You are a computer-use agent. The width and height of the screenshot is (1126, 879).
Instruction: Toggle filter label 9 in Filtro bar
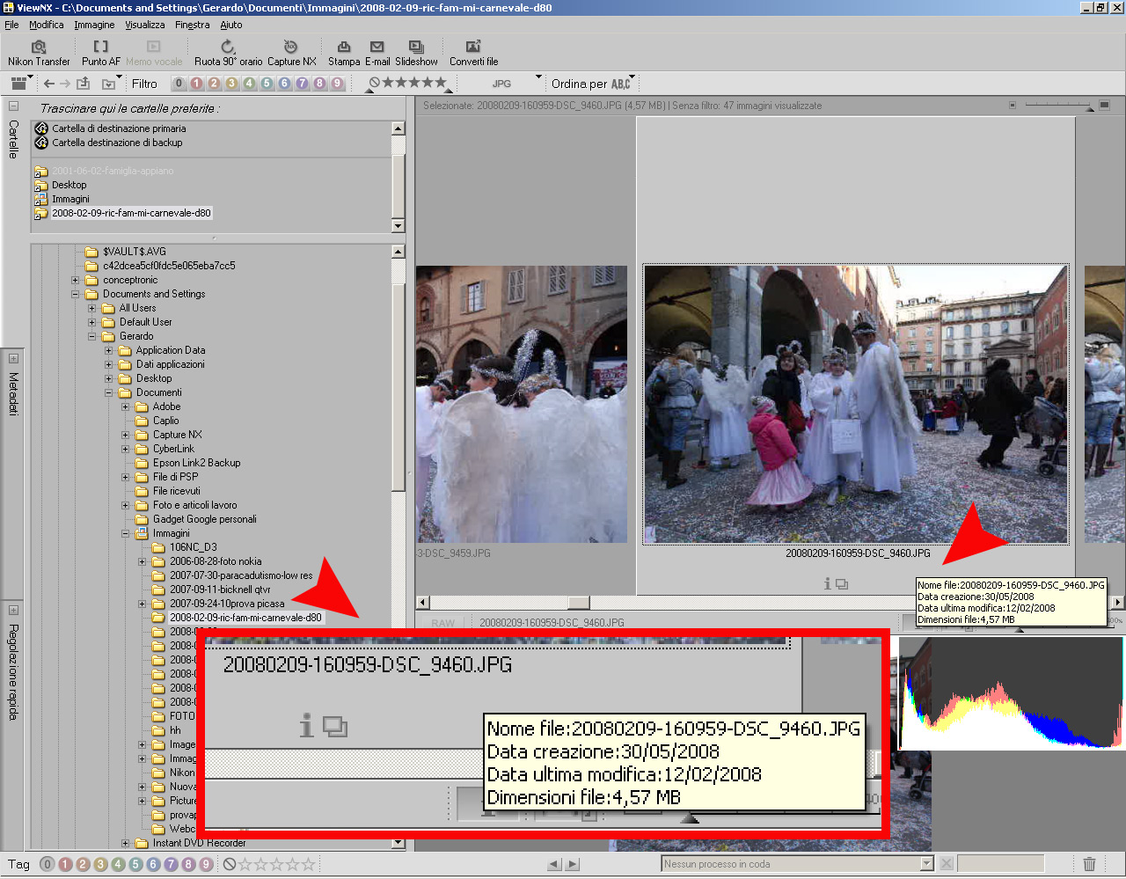(x=337, y=84)
